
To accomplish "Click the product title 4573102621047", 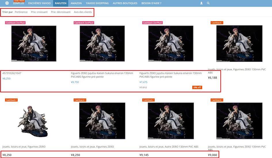I will coord(12,73).
